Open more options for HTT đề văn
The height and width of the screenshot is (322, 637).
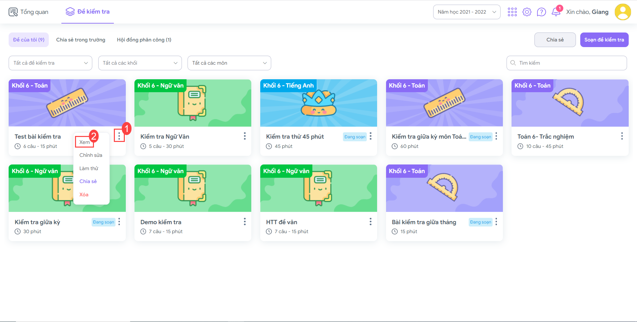pos(370,222)
